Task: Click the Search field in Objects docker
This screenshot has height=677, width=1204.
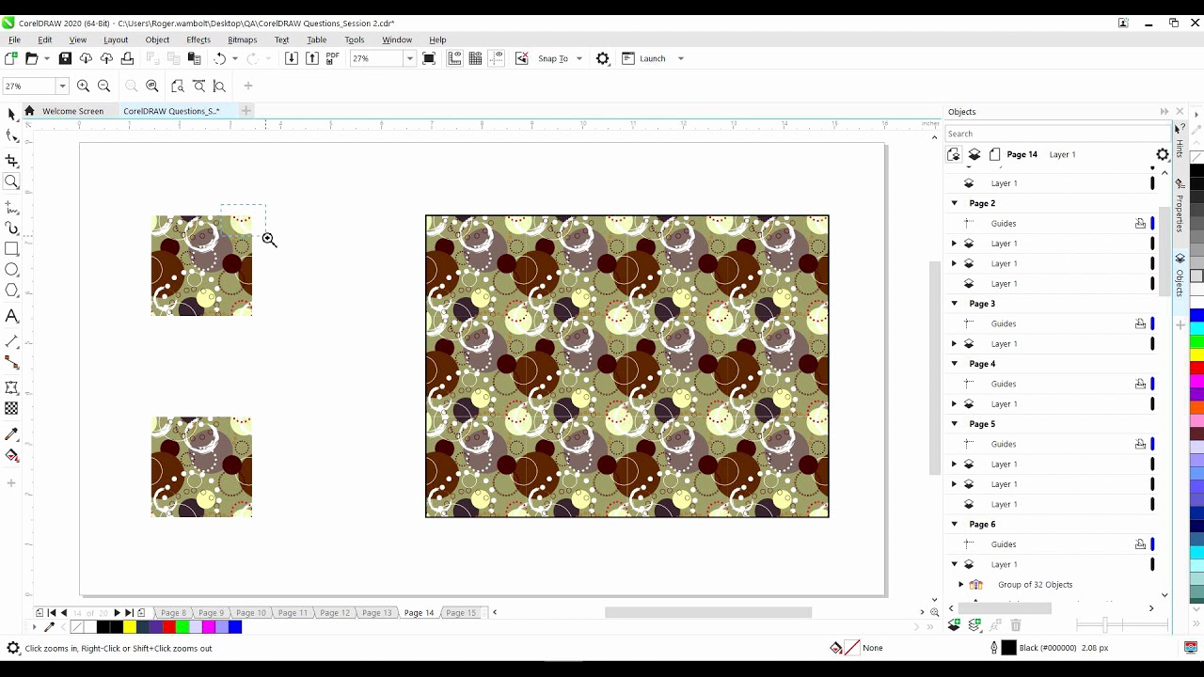Action: point(1057,134)
